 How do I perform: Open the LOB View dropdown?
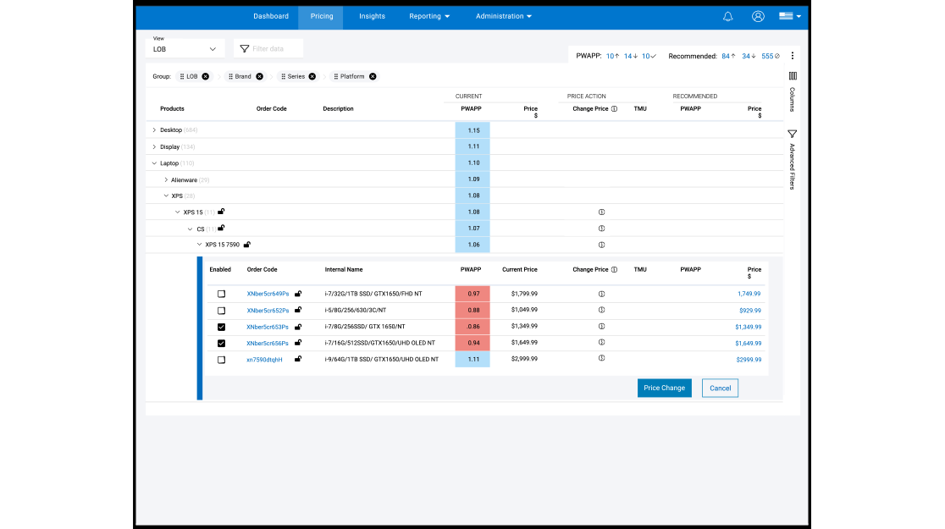(185, 49)
